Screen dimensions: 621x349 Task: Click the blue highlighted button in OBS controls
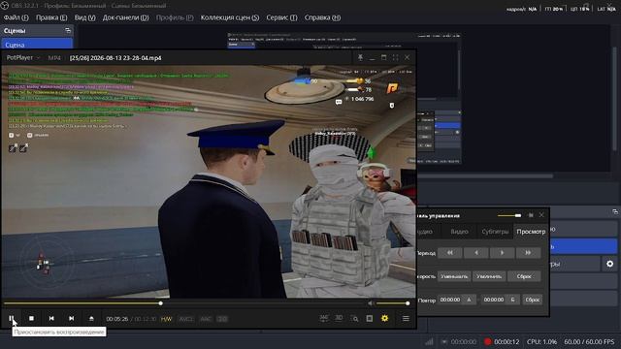pyautogui.click(x=583, y=246)
